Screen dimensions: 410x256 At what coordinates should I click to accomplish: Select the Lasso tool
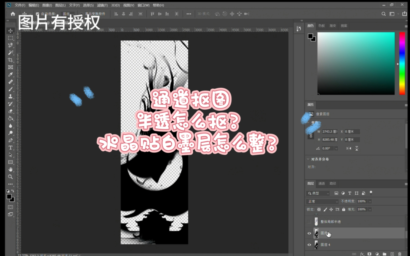(10, 45)
